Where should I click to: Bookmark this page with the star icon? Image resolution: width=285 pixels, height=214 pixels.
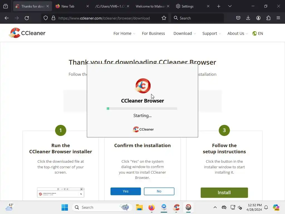[x=164, y=18]
